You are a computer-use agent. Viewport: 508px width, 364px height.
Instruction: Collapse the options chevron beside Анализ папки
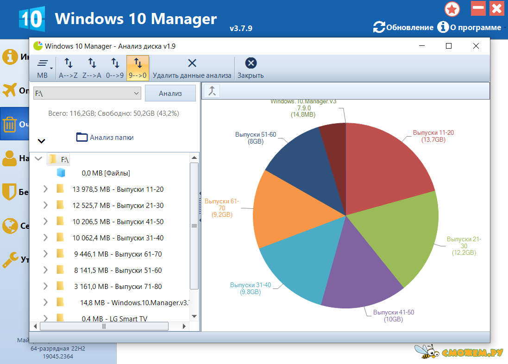pyautogui.click(x=41, y=141)
